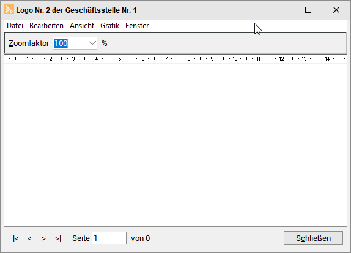Open the Bearbeiten menu
Image resolution: width=351 pixels, height=253 pixels.
tap(46, 26)
